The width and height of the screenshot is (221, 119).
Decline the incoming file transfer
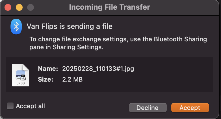pos(148,108)
